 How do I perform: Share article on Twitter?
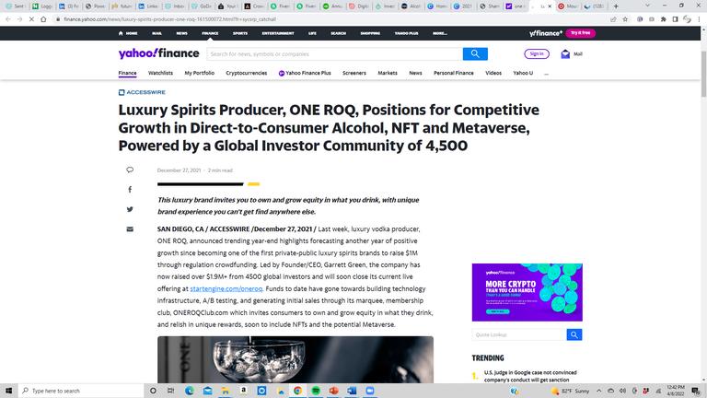click(130, 209)
